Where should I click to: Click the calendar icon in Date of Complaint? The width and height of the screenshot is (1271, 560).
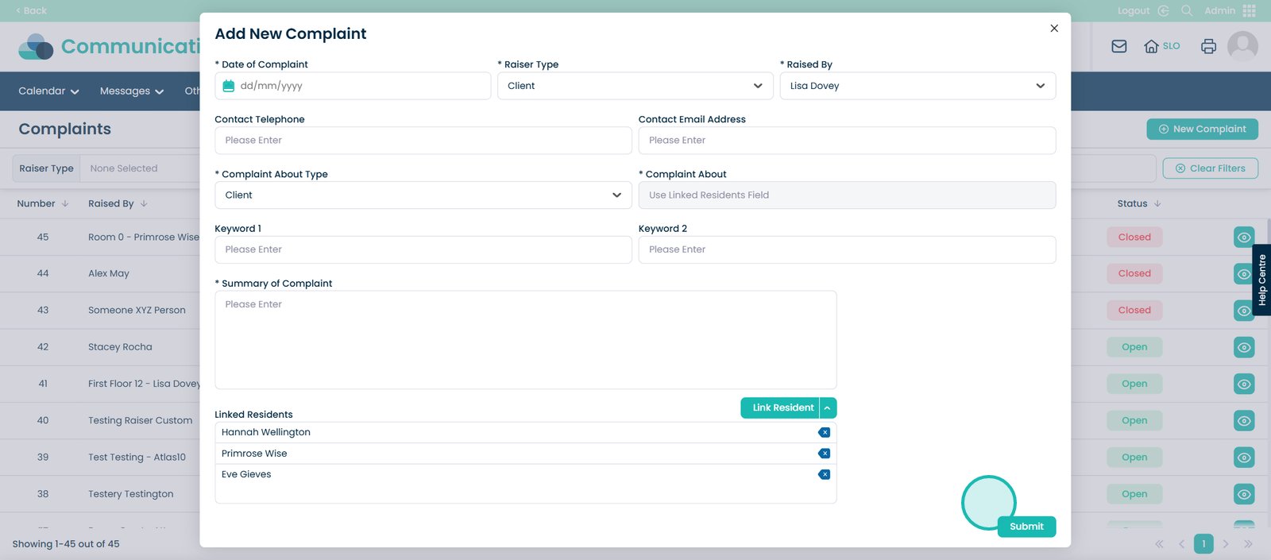pyautogui.click(x=229, y=86)
